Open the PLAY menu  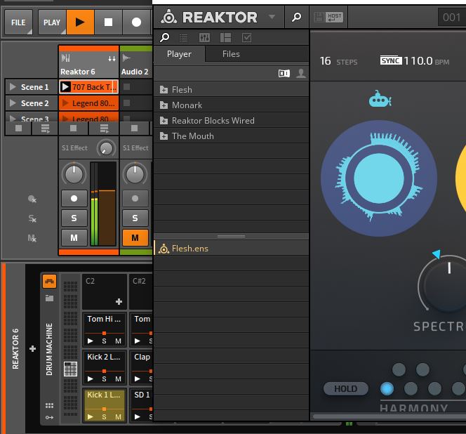pyautogui.click(x=52, y=22)
